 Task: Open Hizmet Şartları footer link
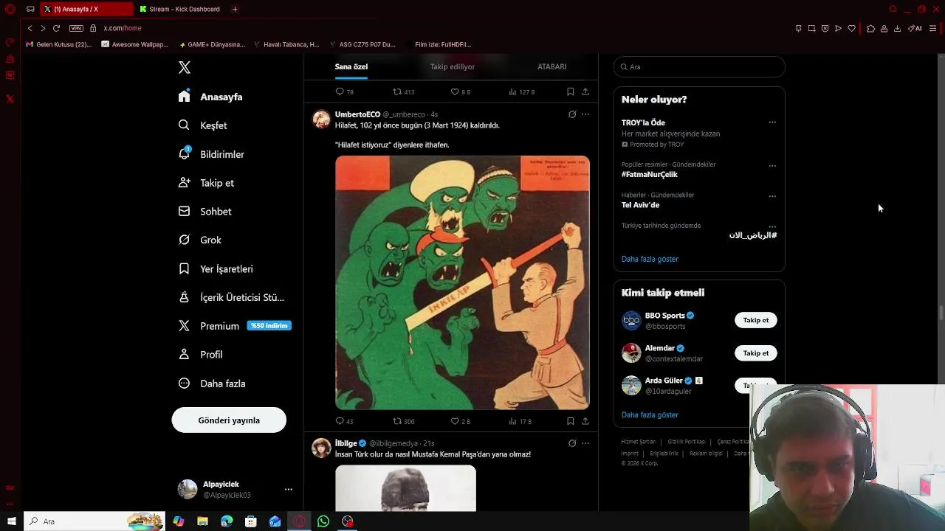[638, 442]
